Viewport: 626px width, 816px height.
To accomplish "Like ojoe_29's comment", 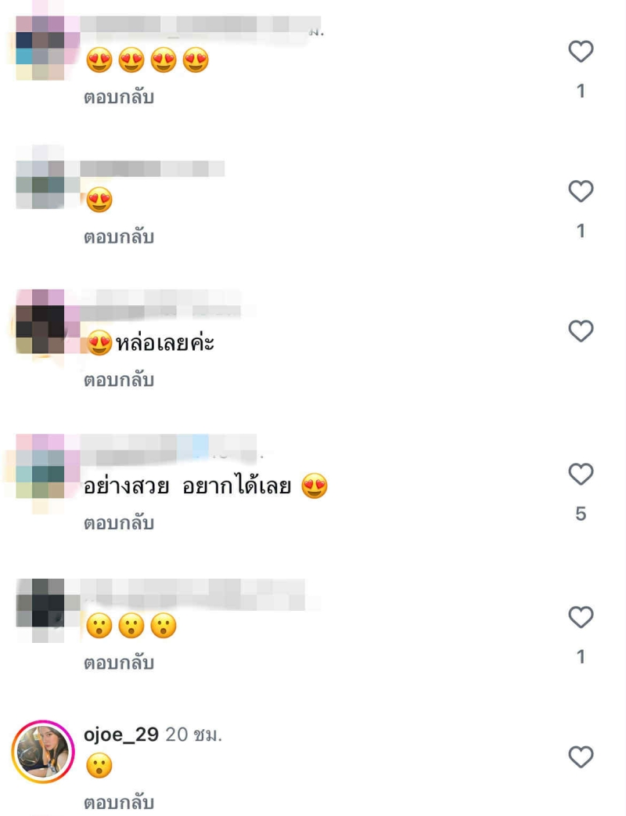I will click(x=581, y=756).
